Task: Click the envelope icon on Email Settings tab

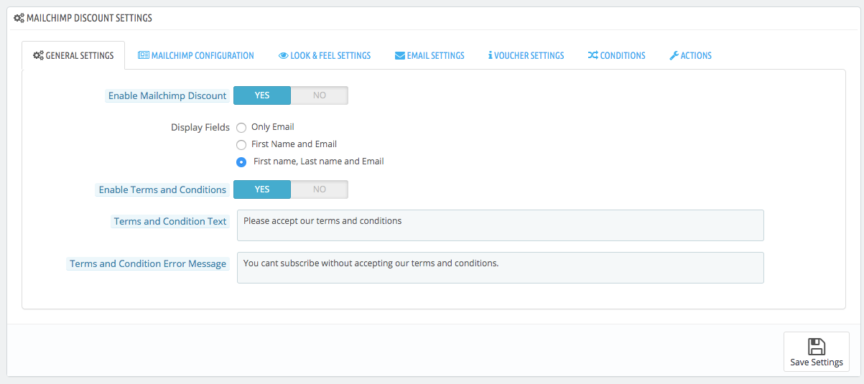Action: coord(400,55)
